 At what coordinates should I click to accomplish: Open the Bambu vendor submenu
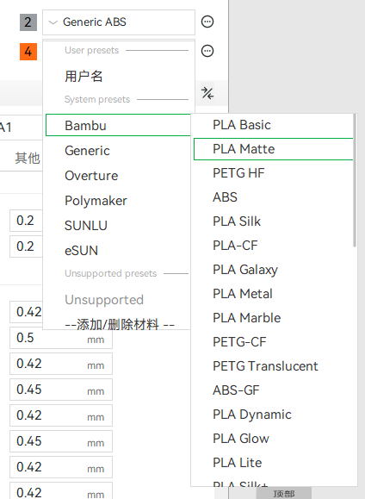coord(118,125)
